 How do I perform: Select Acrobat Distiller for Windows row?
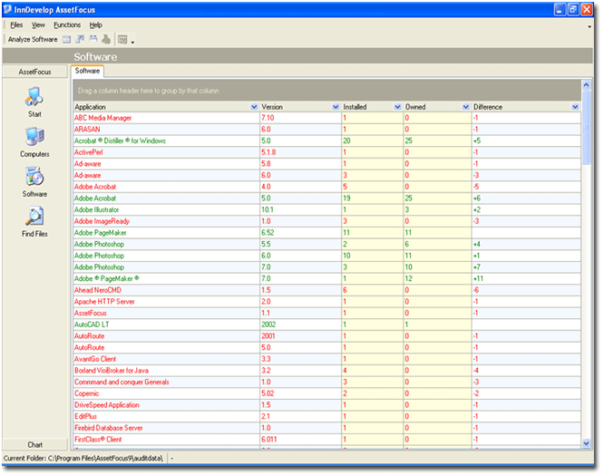(x=327, y=141)
